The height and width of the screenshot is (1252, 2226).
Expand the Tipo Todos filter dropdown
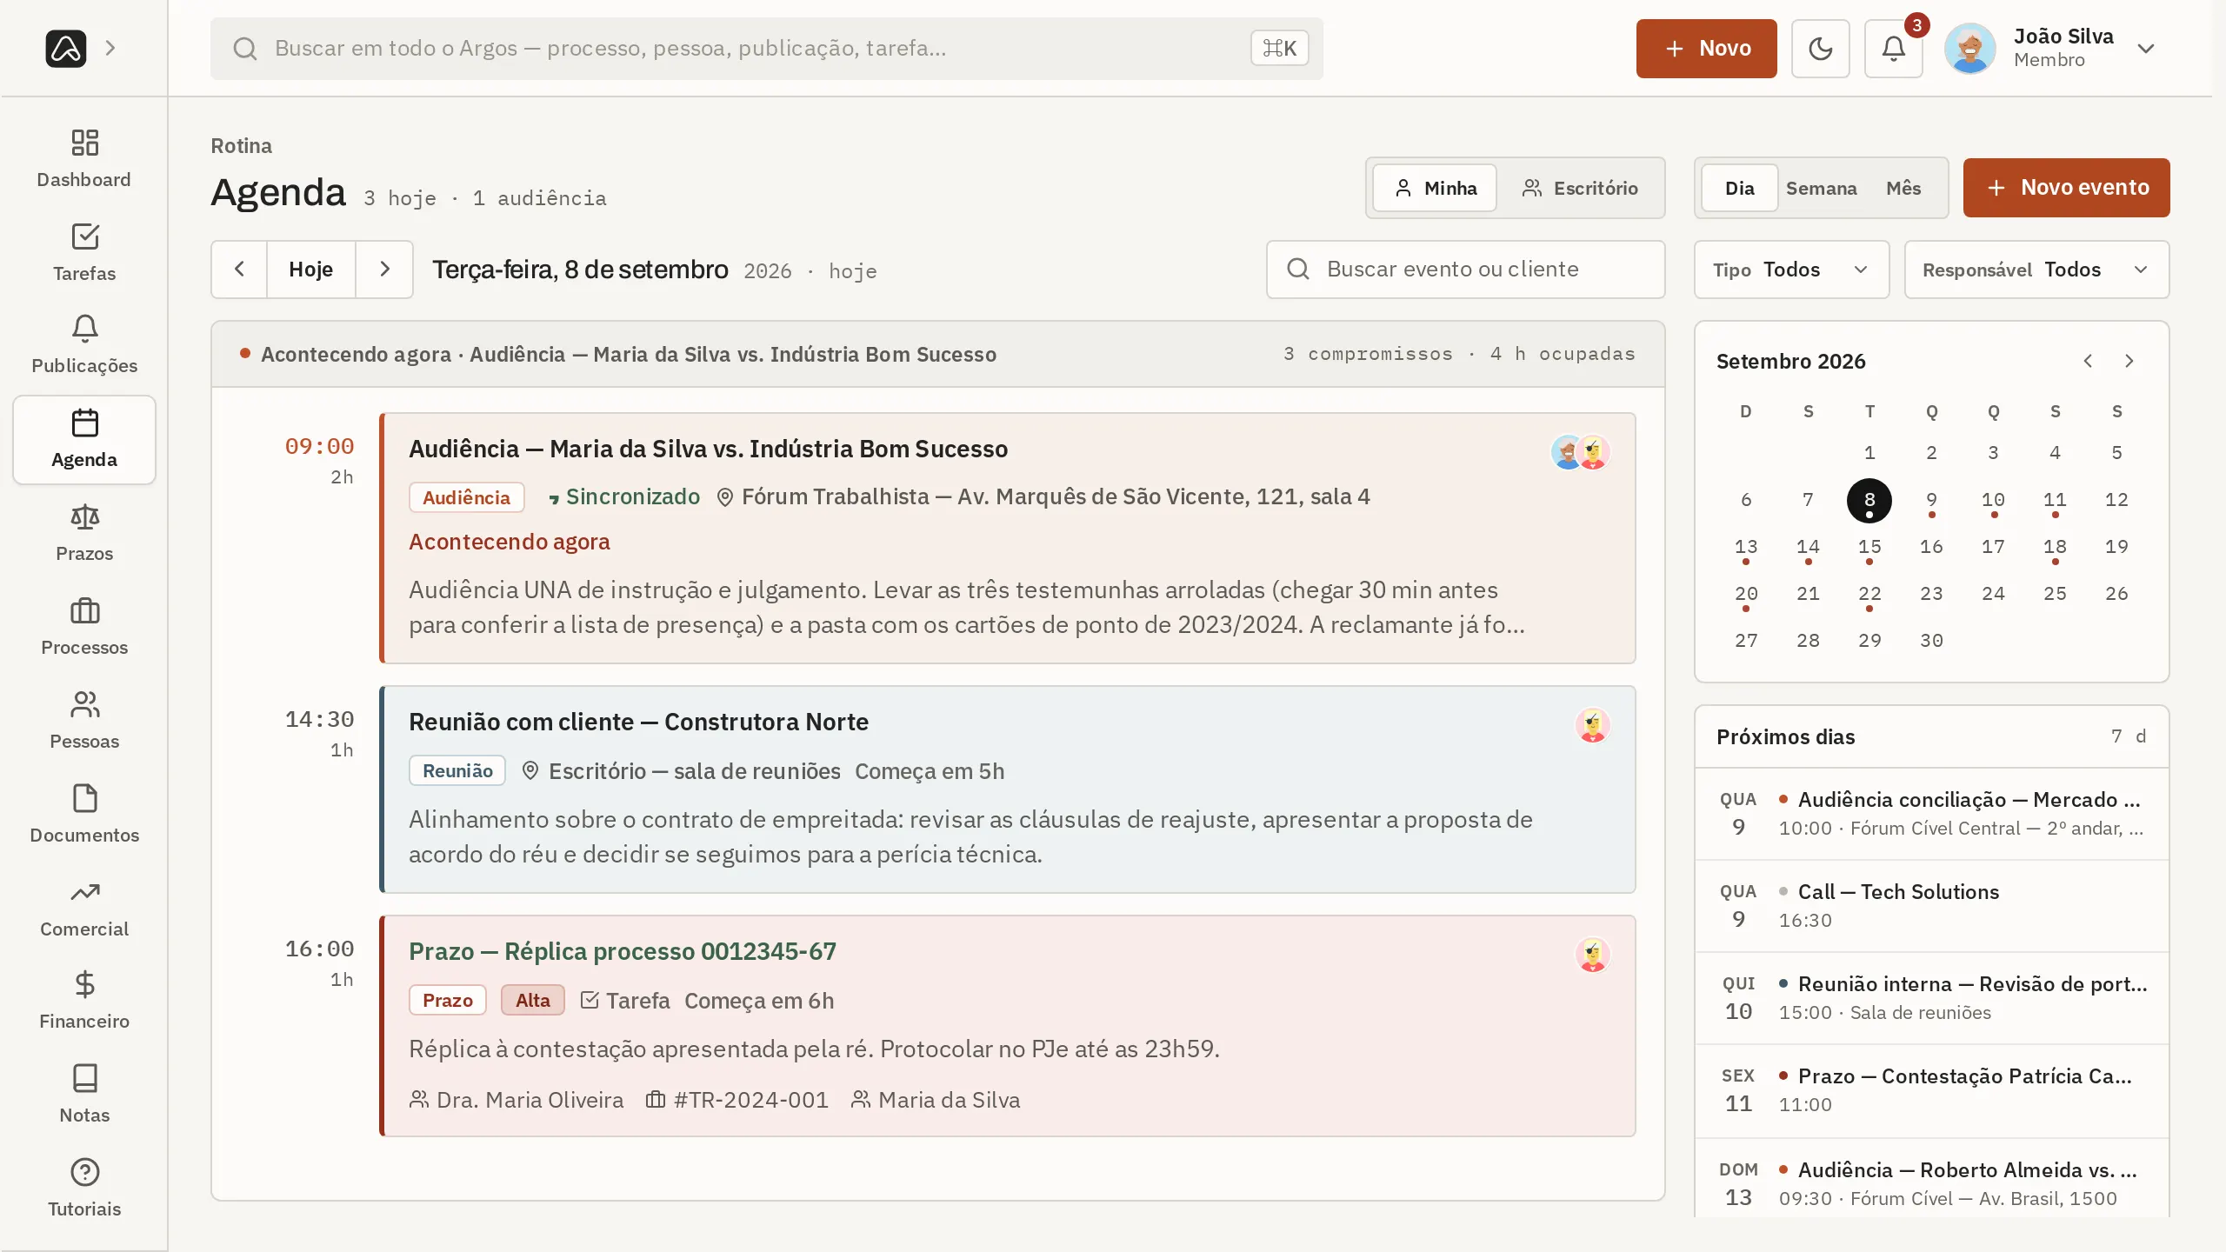point(1791,270)
